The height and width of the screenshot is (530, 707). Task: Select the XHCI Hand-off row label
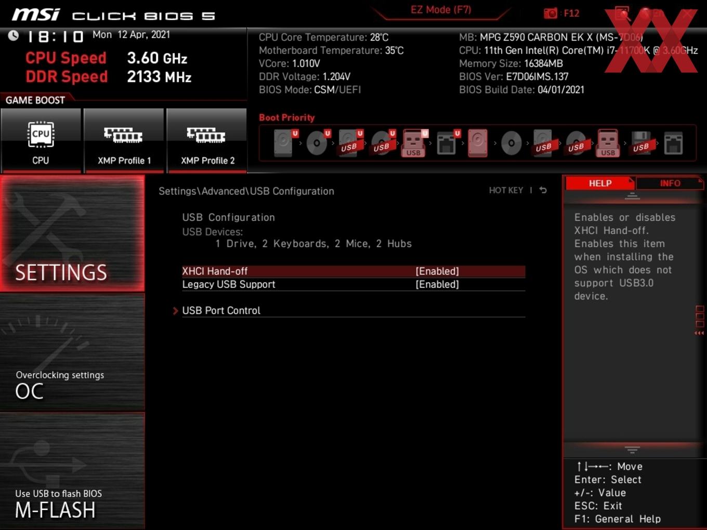pos(215,271)
